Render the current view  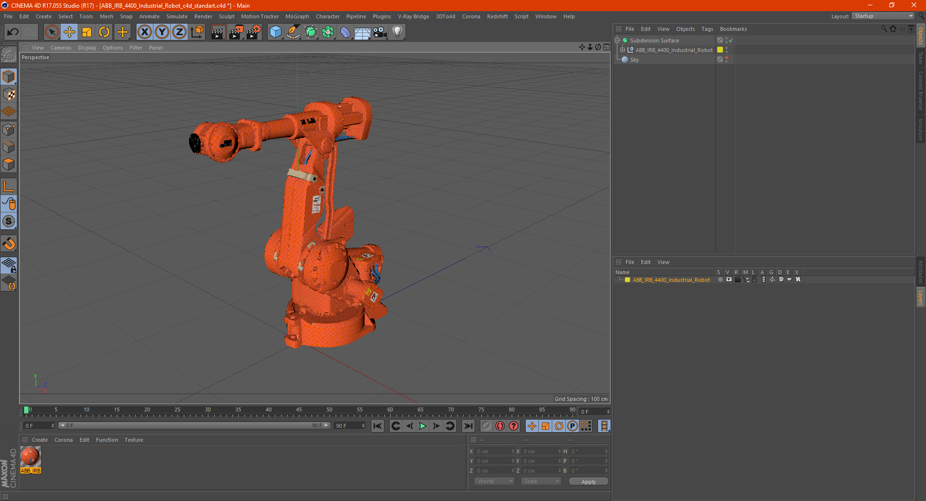(x=218, y=32)
